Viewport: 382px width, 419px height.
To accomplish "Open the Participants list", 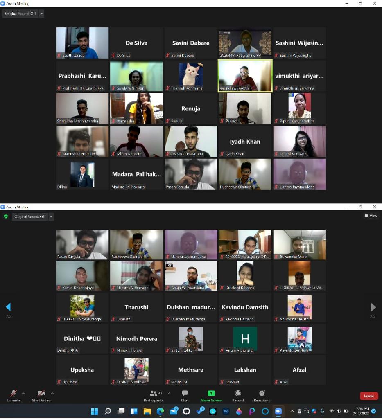I will pyautogui.click(x=154, y=395).
